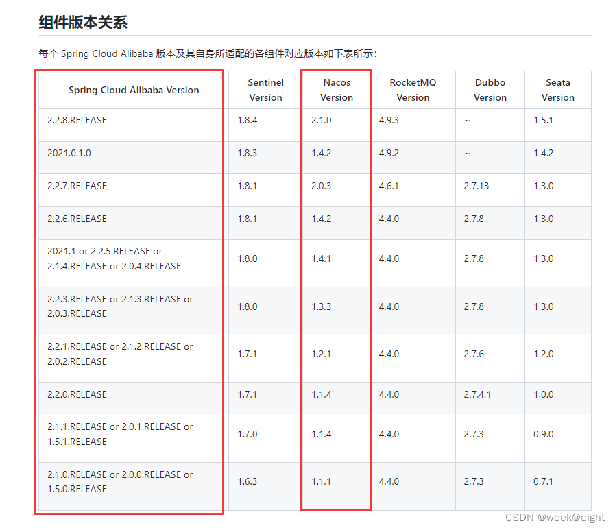Click Seata '1.3.0' in the 2.2.7.RELEASE row

click(543, 186)
